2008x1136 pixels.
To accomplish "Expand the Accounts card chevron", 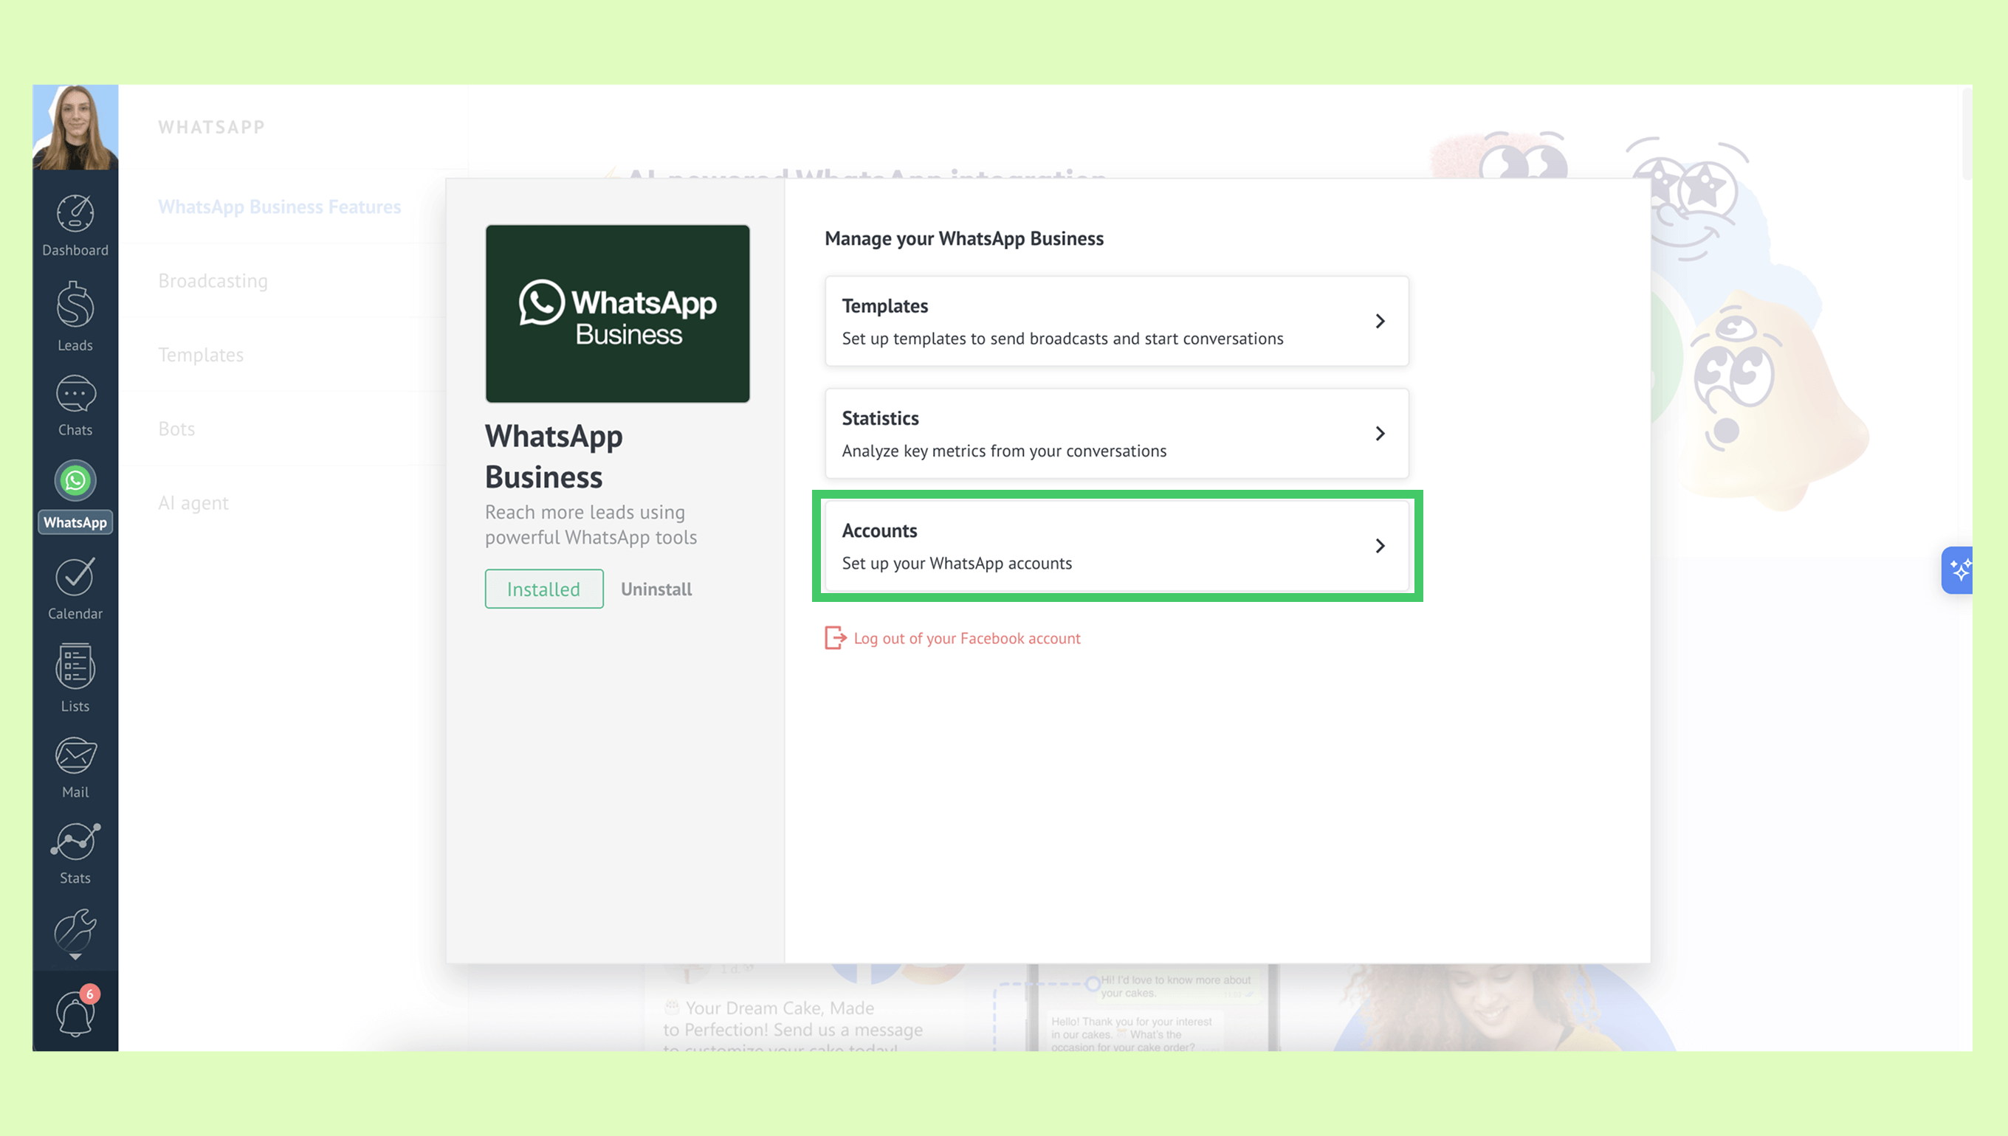I will [1380, 546].
